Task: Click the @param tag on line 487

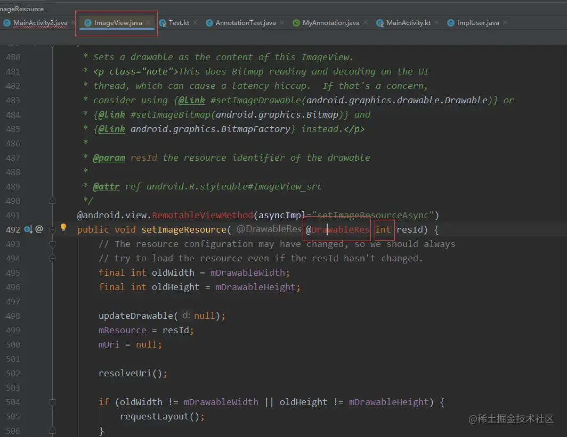Action: pos(109,158)
